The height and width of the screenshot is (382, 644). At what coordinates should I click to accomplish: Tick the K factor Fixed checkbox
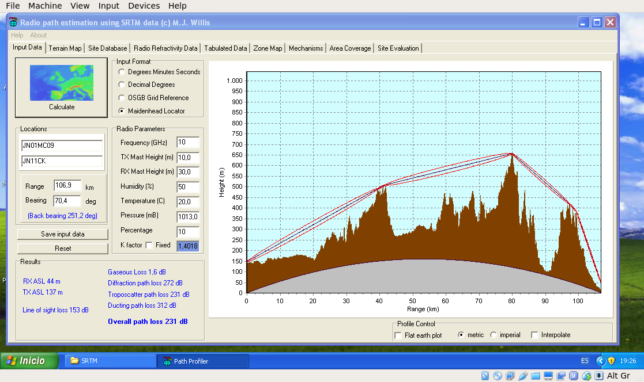pos(149,246)
